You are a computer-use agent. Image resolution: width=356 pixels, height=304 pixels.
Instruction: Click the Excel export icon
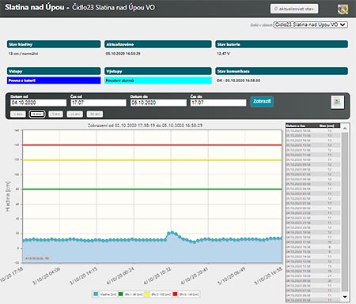click(x=337, y=102)
